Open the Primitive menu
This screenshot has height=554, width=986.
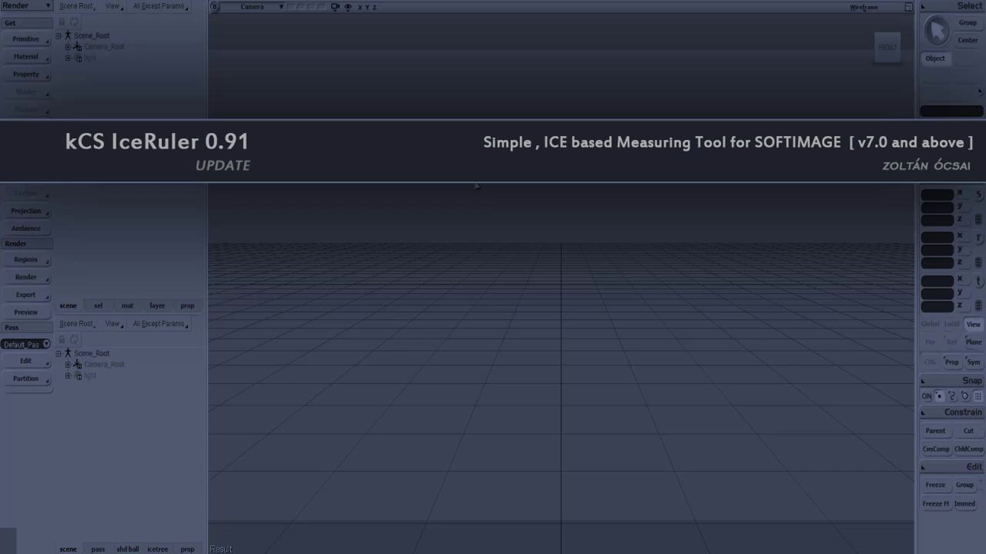tap(26, 39)
